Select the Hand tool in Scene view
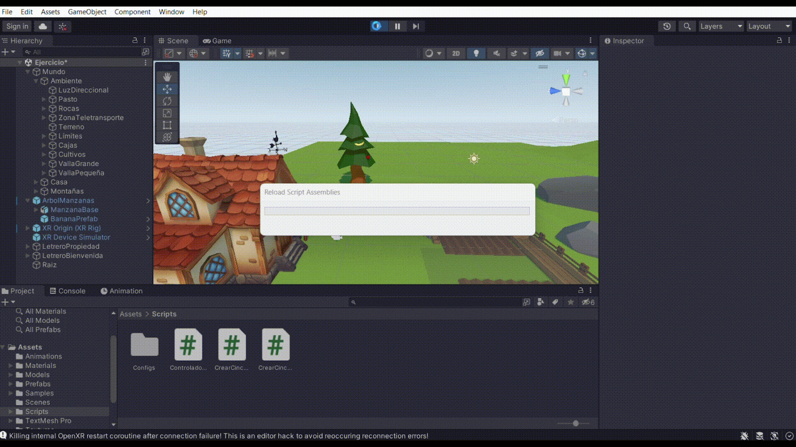796x447 pixels. pyautogui.click(x=167, y=76)
